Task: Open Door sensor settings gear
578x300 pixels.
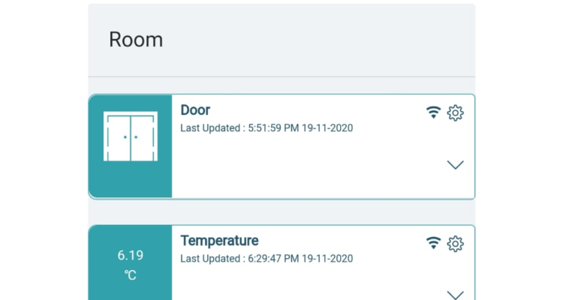Action: pyautogui.click(x=455, y=113)
